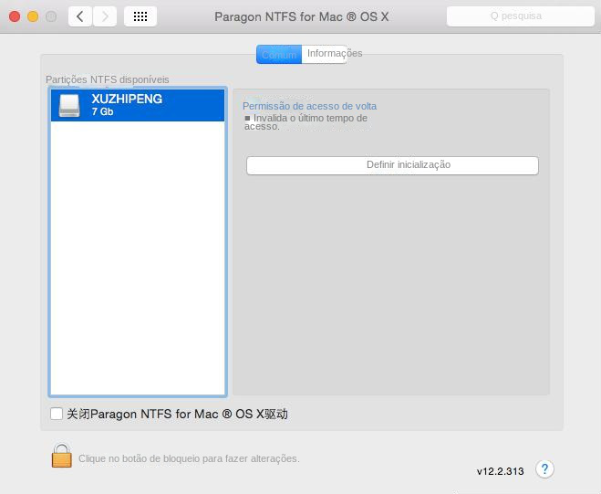Image resolution: width=601 pixels, height=494 pixels.
Task: Click the Paragon NTFS for Mac window title
Action: click(x=302, y=16)
